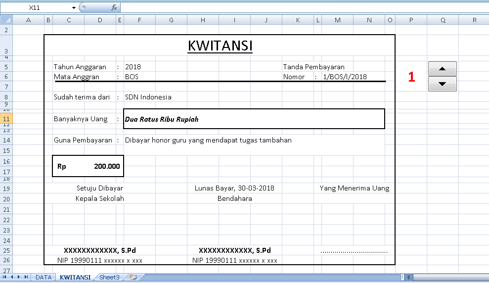This screenshot has height=283, width=489.
Task: Go to next sheet navigation arrow
Action: click(19, 277)
